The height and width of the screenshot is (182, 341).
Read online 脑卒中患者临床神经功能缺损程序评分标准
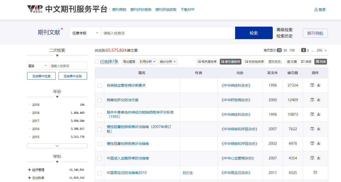pos(312,114)
